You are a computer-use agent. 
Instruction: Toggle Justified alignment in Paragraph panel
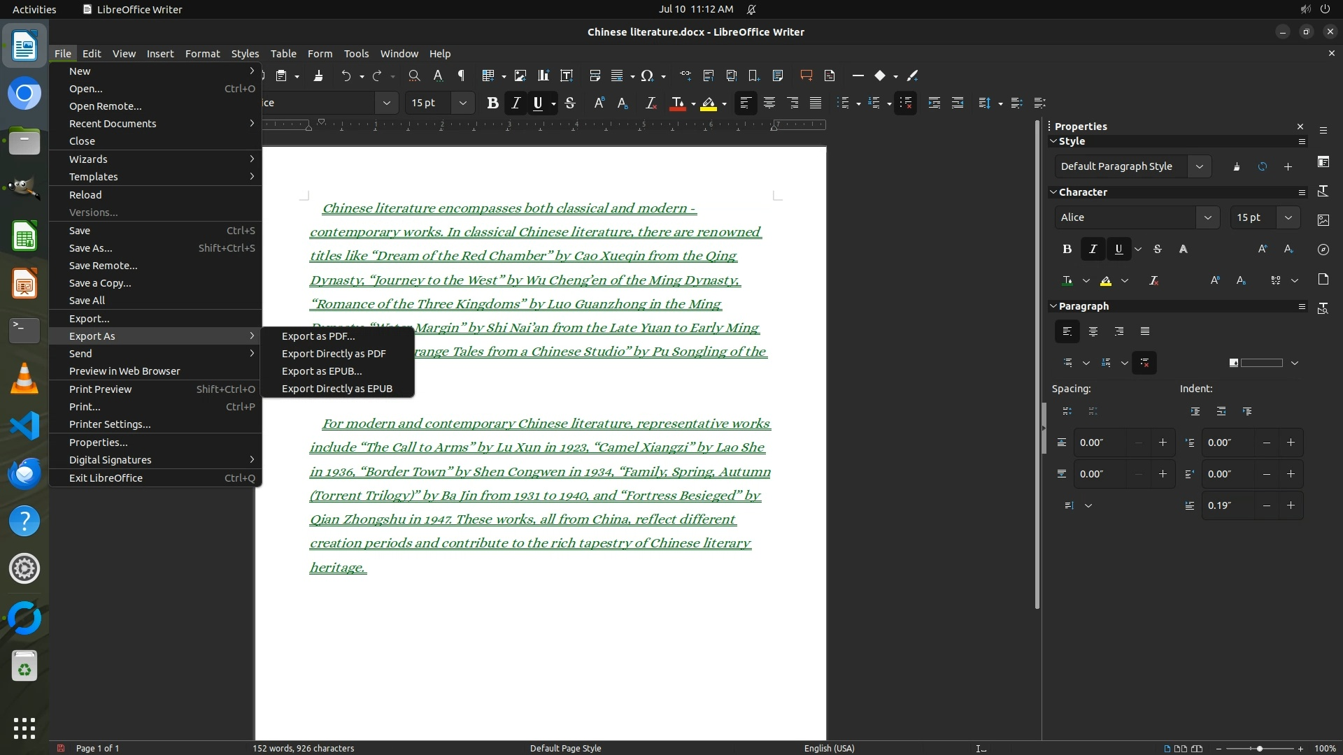coord(1145,331)
